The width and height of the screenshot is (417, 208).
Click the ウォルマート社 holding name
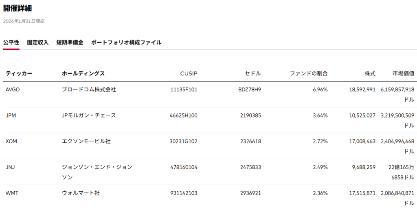coord(81,193)
